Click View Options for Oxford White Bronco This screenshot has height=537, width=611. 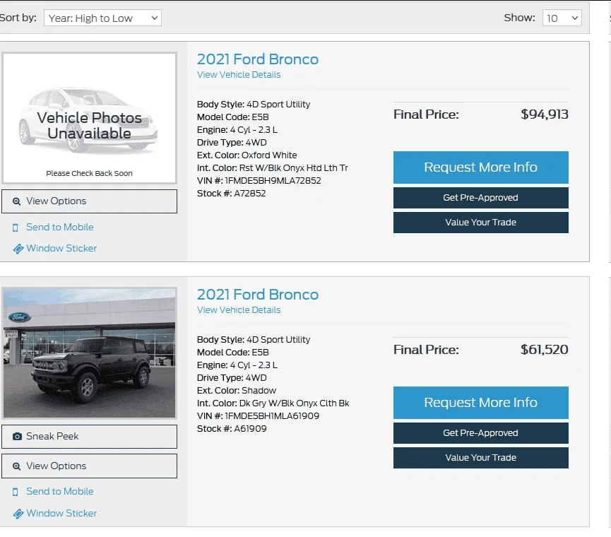pos(89,201)
